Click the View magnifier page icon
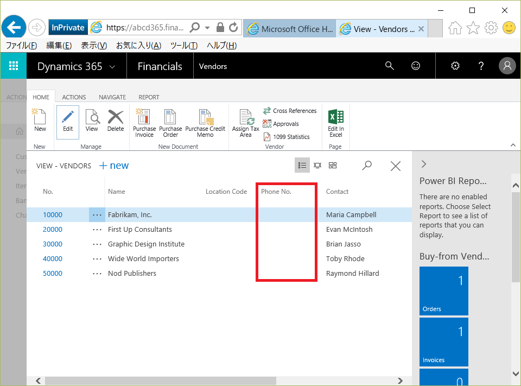This screenshot has width=521, height=386. (92, 117)
